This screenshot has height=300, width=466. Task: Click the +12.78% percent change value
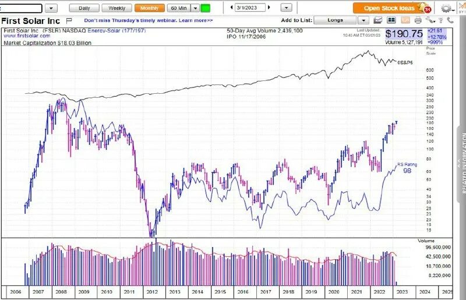click(437, 37)
